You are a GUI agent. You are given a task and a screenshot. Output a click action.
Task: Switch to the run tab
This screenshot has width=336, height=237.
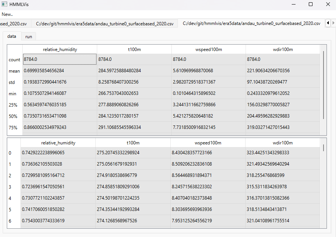click(28, 37)
